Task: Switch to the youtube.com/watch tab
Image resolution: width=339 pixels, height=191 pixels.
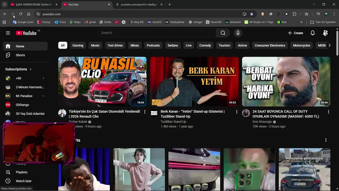Action: point(139,5)
